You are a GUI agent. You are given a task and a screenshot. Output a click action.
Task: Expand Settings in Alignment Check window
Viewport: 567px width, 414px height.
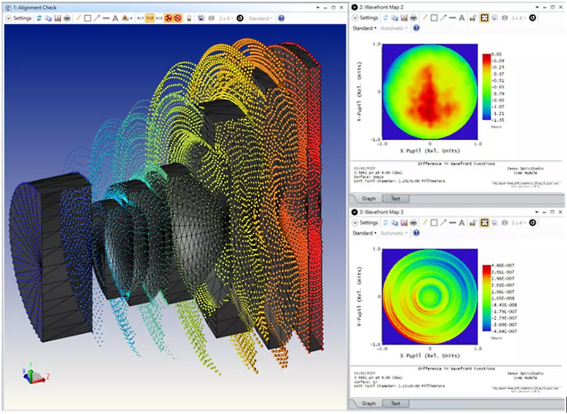coord(19,18)
